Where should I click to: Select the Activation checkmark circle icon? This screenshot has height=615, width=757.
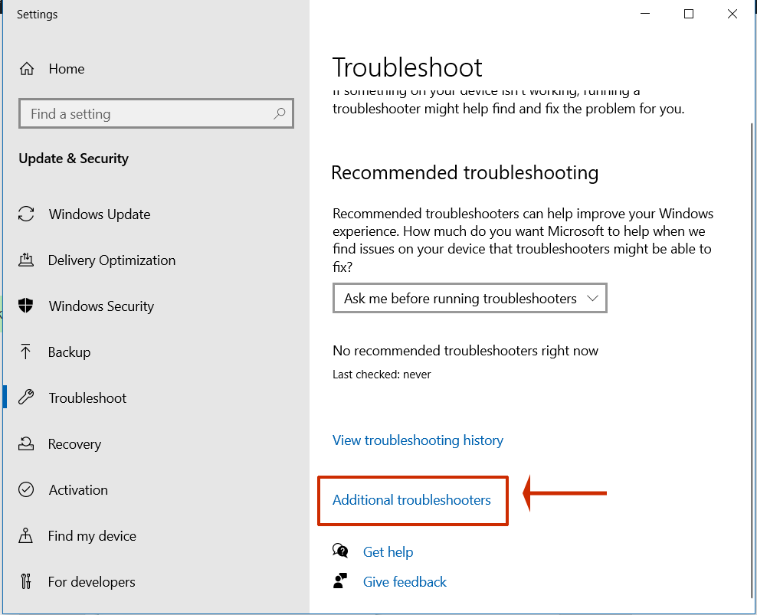click(x=26, y=489)
